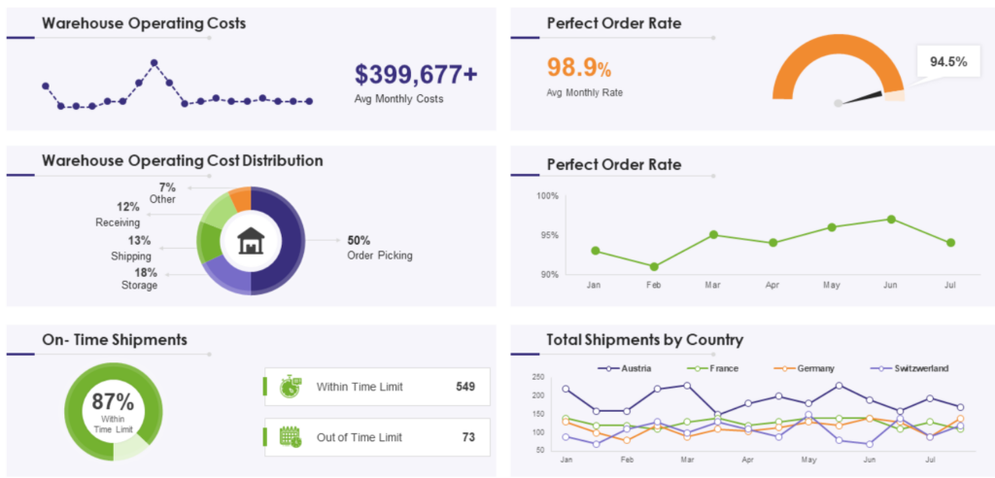The width and height of the screenshot is (995, 478).
Task: Open the Within Time Limit 549 card
Action: click(x=376, y=387)
